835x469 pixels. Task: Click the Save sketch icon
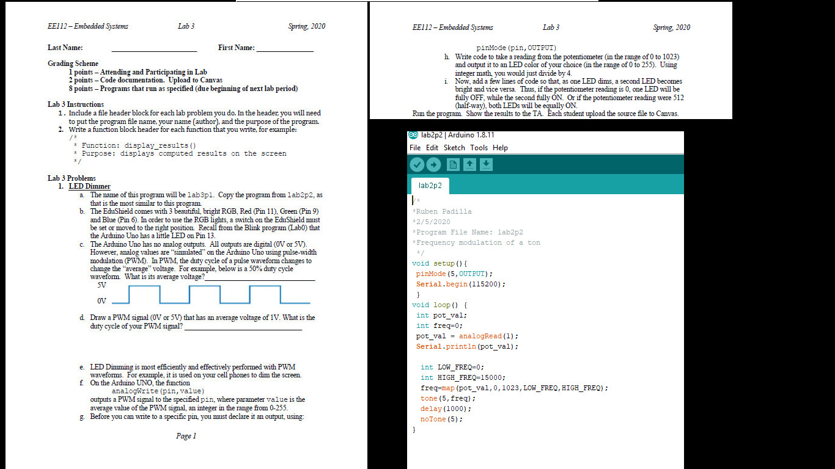point(486,164)
